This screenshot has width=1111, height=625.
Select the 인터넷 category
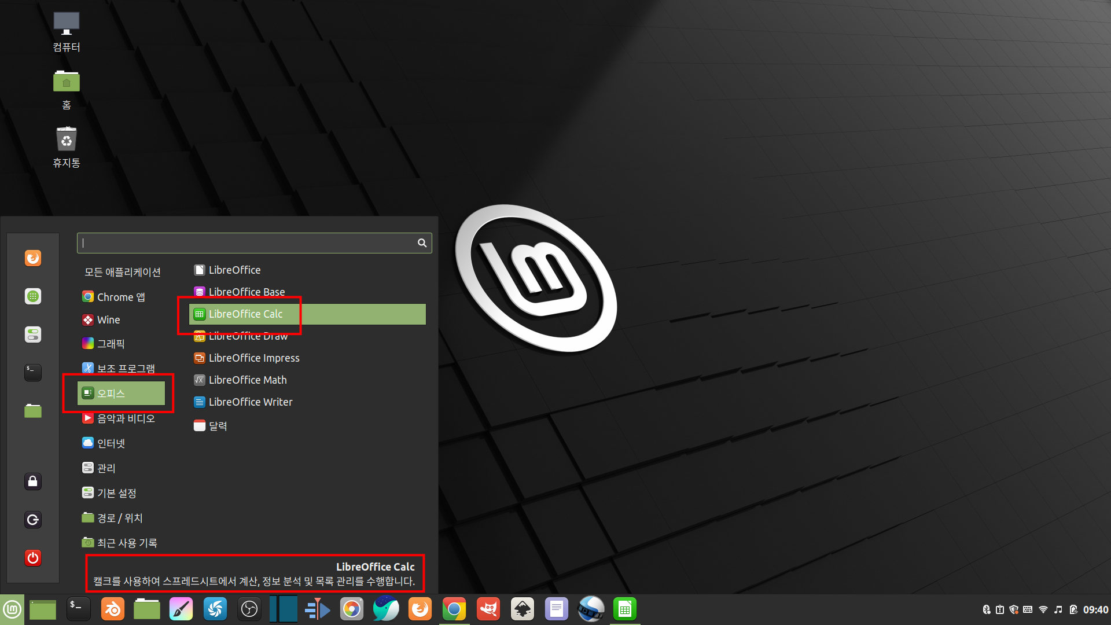coord(122,443)
